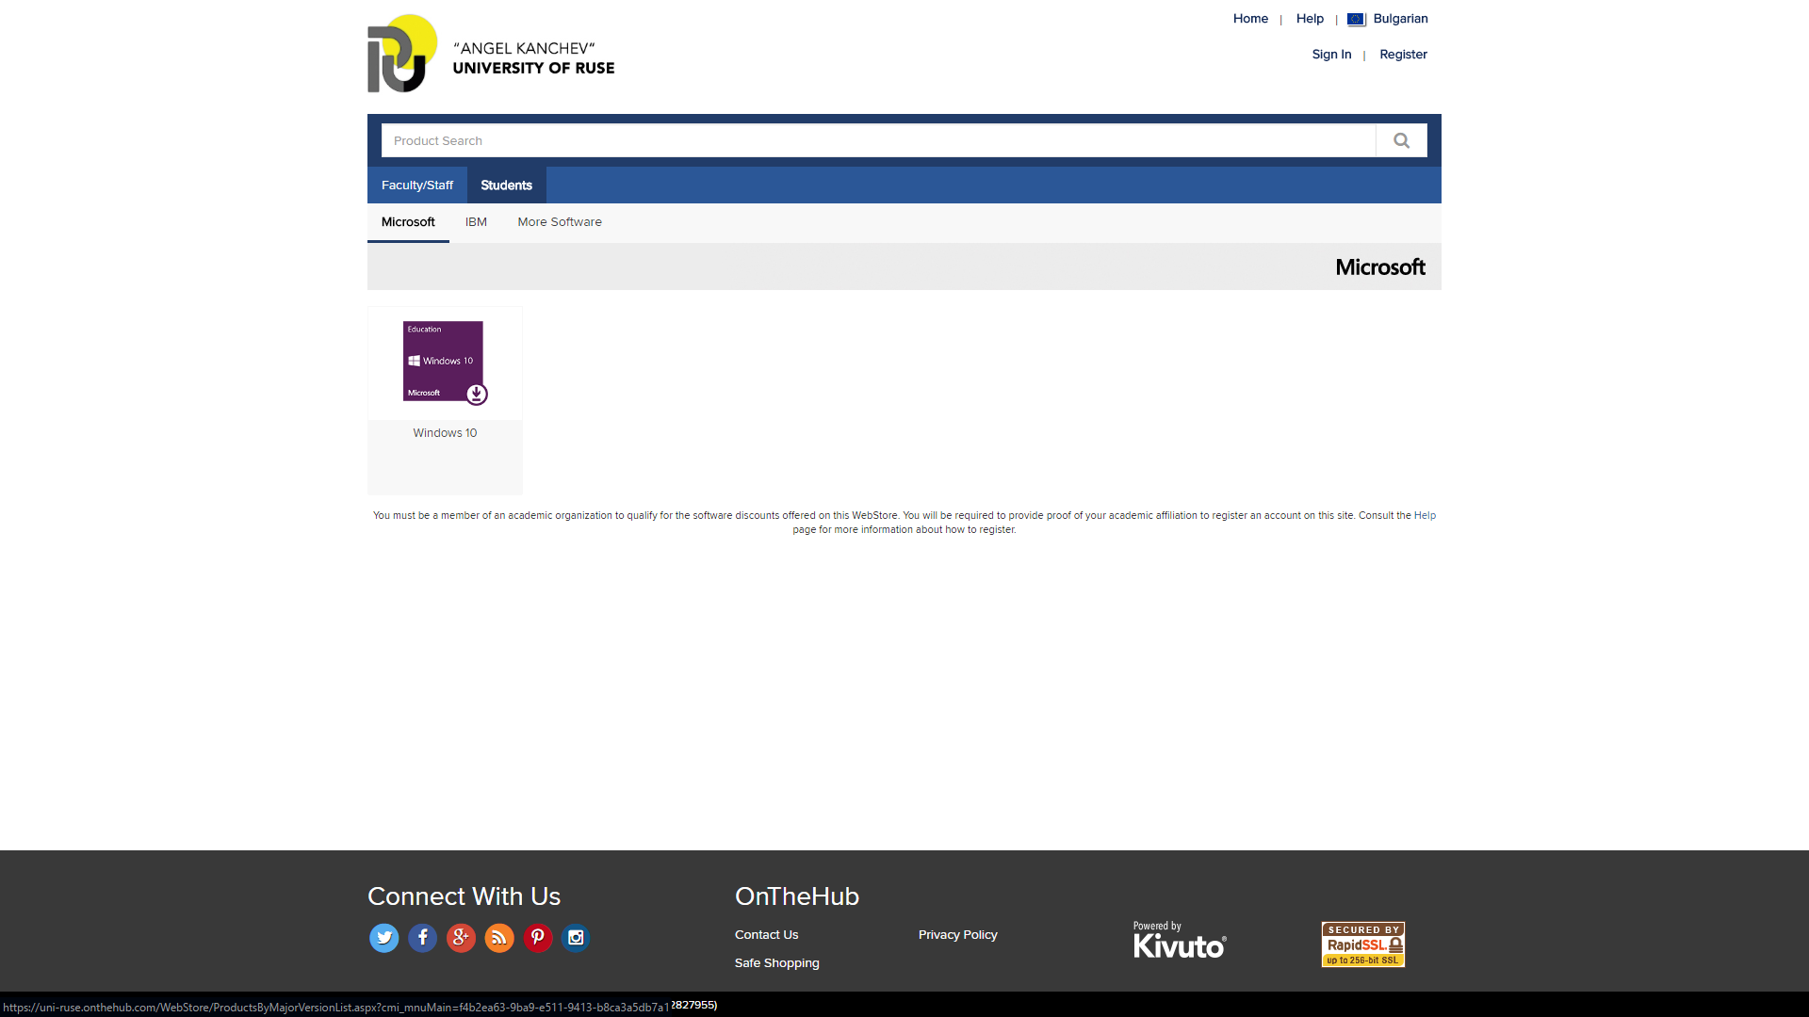
Task: Click the Register link
Action: point(1403,55)
